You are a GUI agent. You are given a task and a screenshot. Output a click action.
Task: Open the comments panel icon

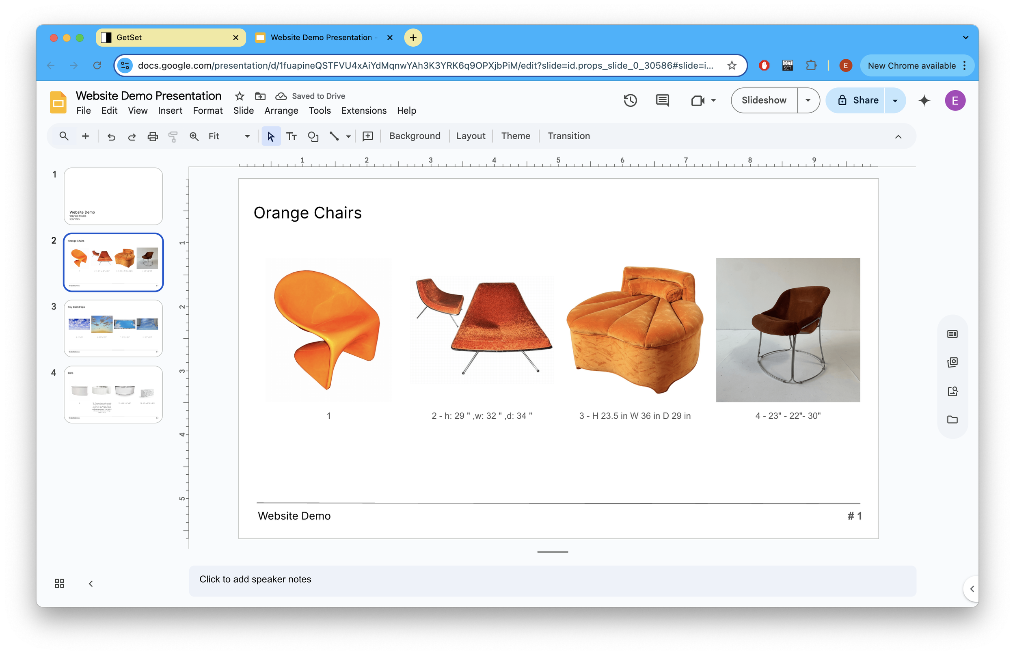click(x=662, y=100)
